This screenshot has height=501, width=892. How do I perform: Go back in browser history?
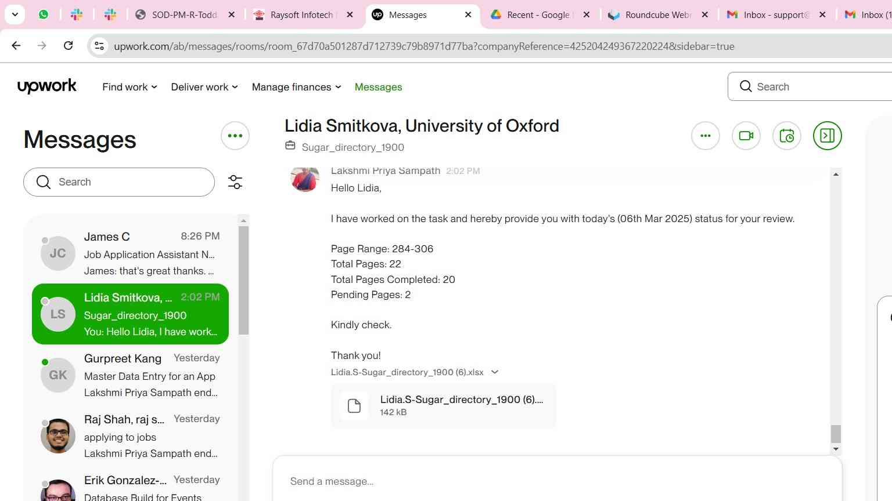(x=16, y=46)
